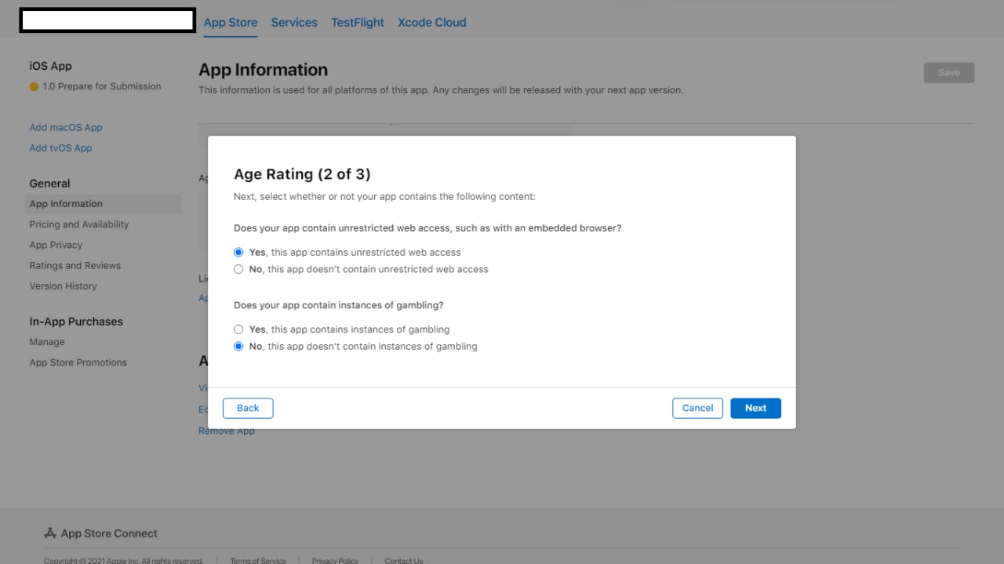Switch to the Xcode Cloud tab
This screenshot has width=1004, height=564.
432,23
